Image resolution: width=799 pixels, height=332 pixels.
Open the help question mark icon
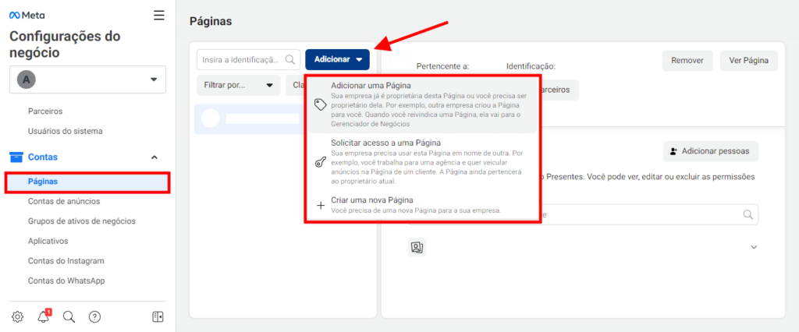pos(94,316)
